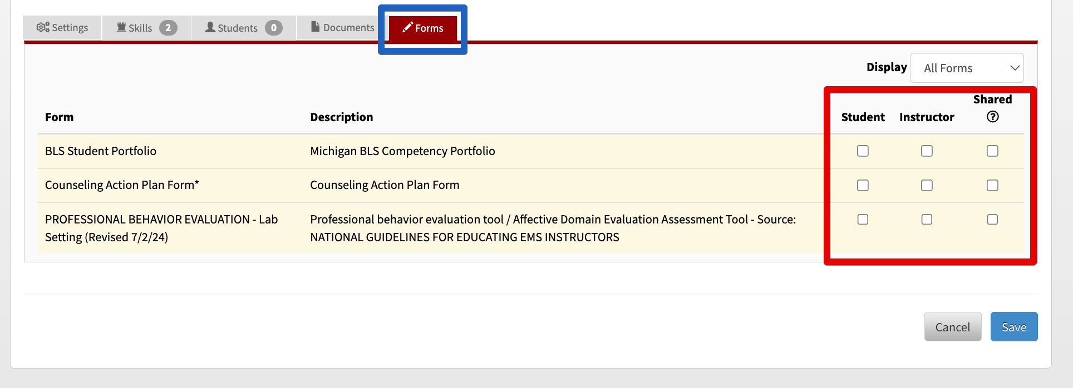Tick Shared checkbox for Professional Behavior Evaluation
This screenshot has height=388, width=1073.
[x=992, y=219]
